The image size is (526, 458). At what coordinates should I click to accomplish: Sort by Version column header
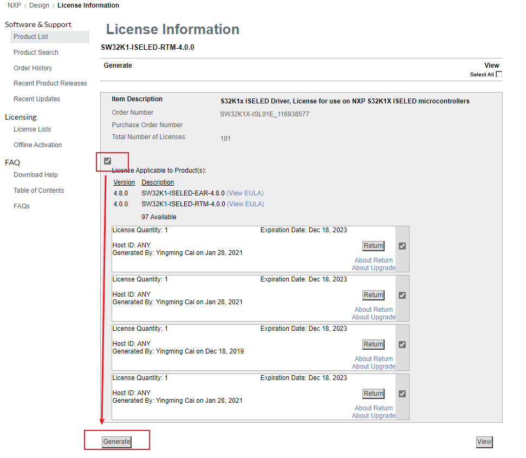124,182
